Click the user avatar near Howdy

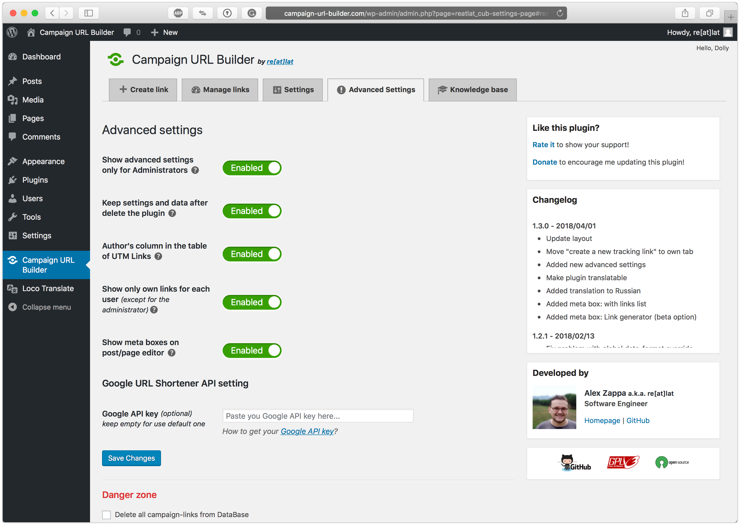pos(728,32)
